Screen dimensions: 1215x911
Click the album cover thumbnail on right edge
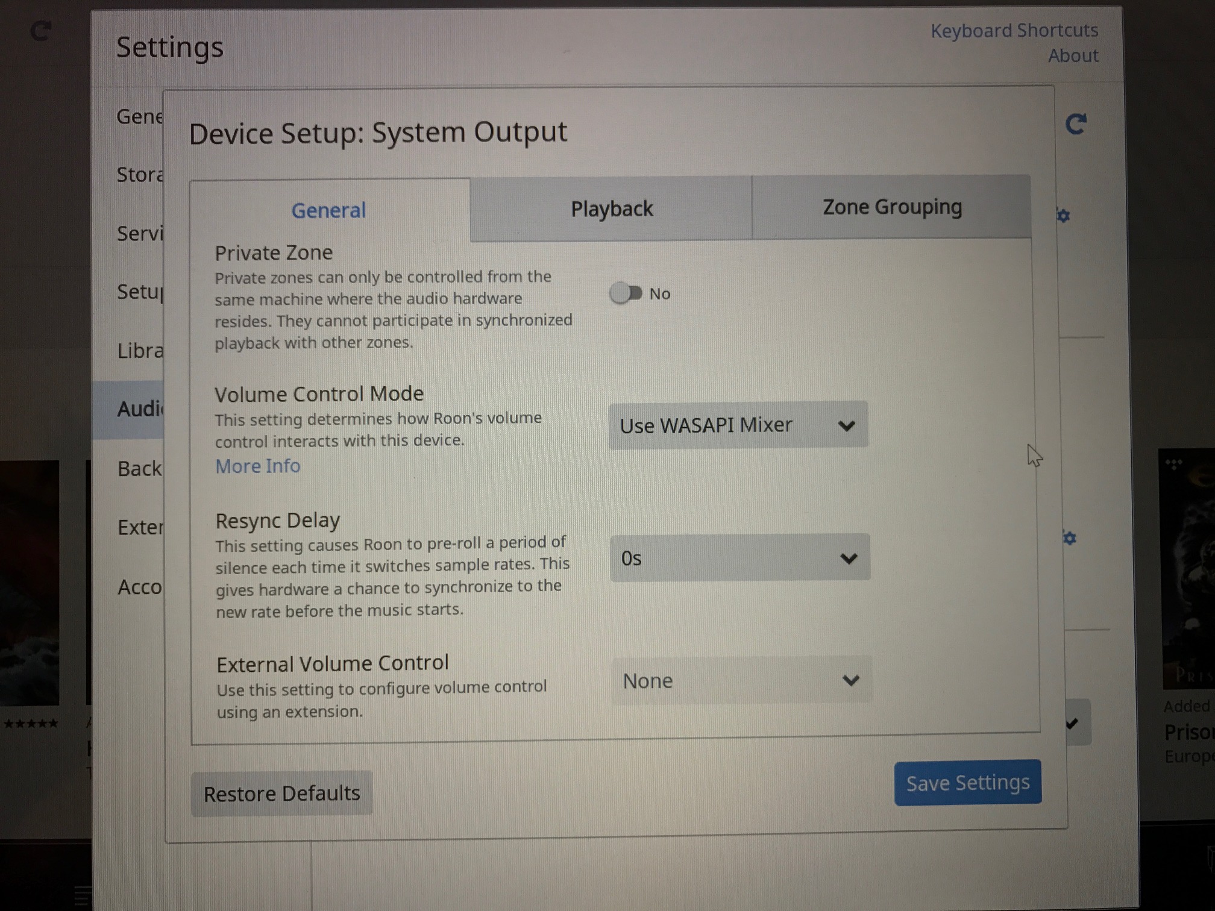(1186, 569)
